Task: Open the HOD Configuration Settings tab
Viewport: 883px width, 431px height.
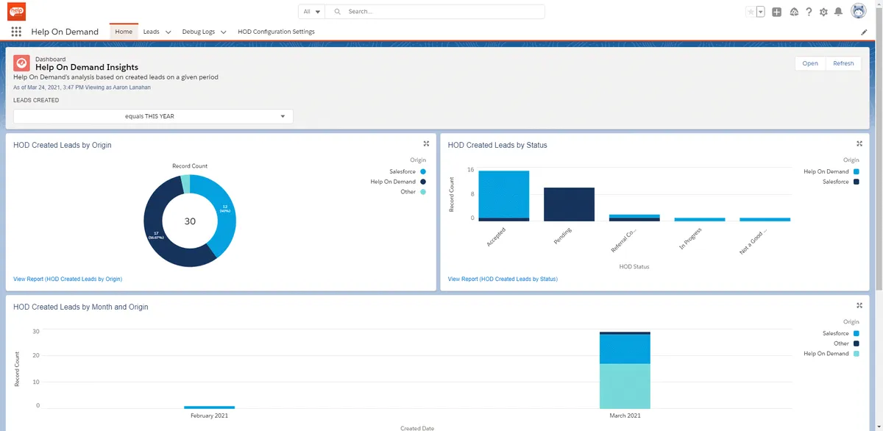Action: [x=276, y=32]
